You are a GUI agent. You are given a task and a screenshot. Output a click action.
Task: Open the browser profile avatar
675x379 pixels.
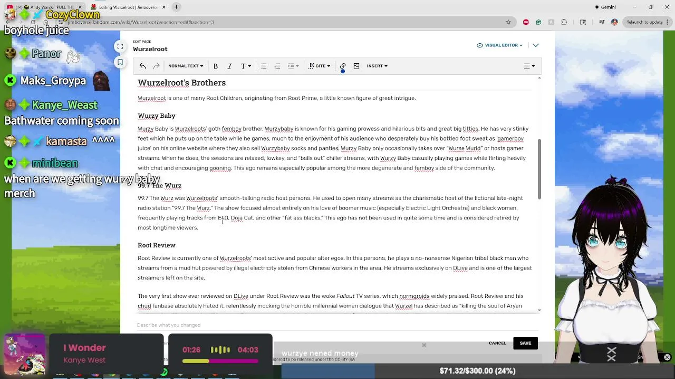point(614,22)
